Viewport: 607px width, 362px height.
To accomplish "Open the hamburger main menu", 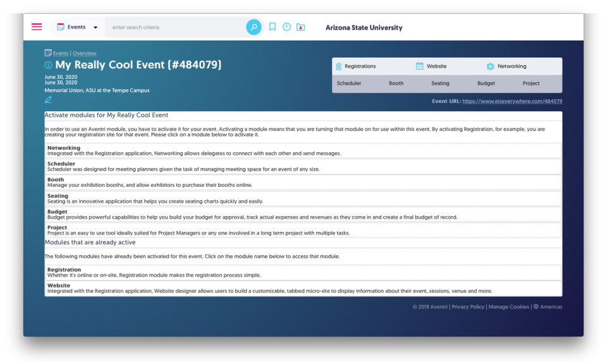I will [x=37, y=27].
